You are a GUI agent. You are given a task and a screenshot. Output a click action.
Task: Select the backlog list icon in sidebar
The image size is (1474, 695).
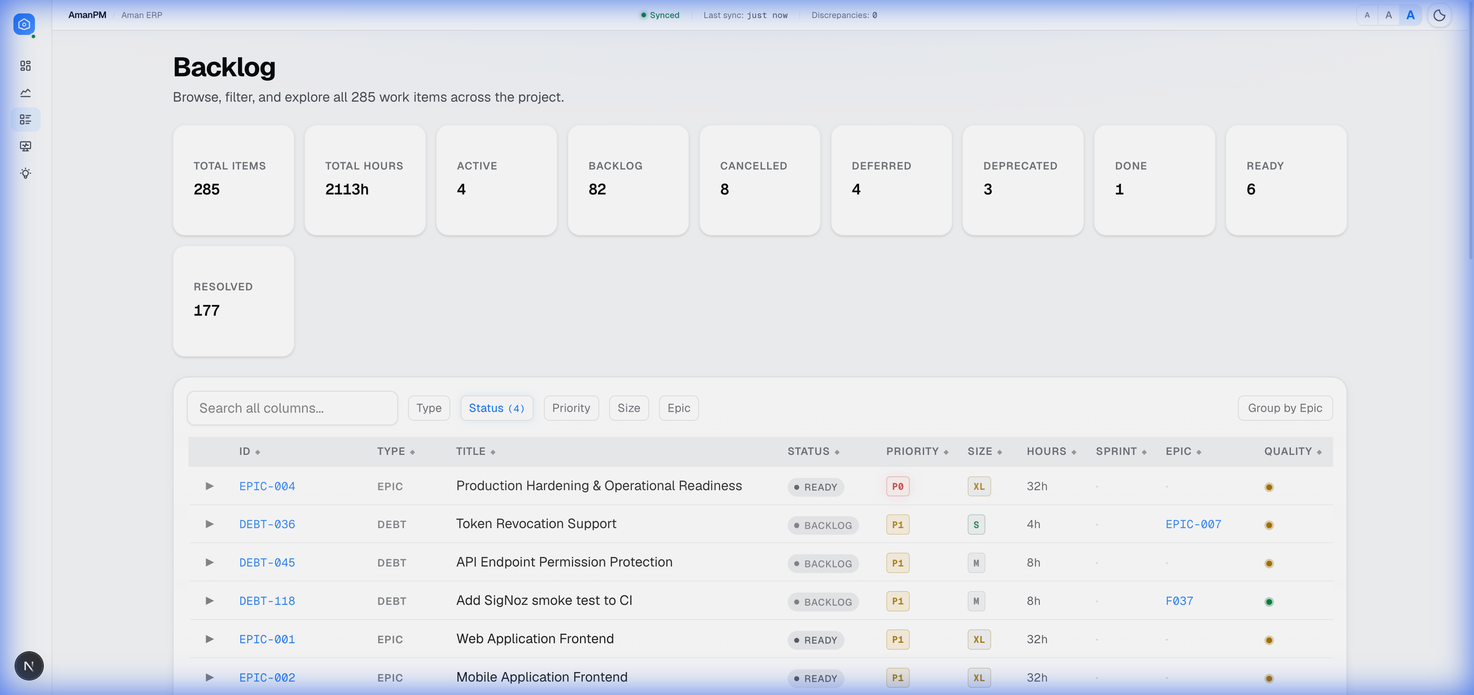[x=25, y=119]
